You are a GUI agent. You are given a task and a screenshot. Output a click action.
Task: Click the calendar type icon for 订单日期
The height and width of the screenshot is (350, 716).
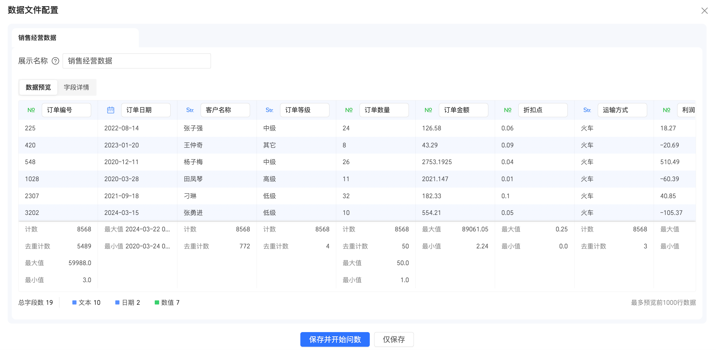(x=111, y=110)
